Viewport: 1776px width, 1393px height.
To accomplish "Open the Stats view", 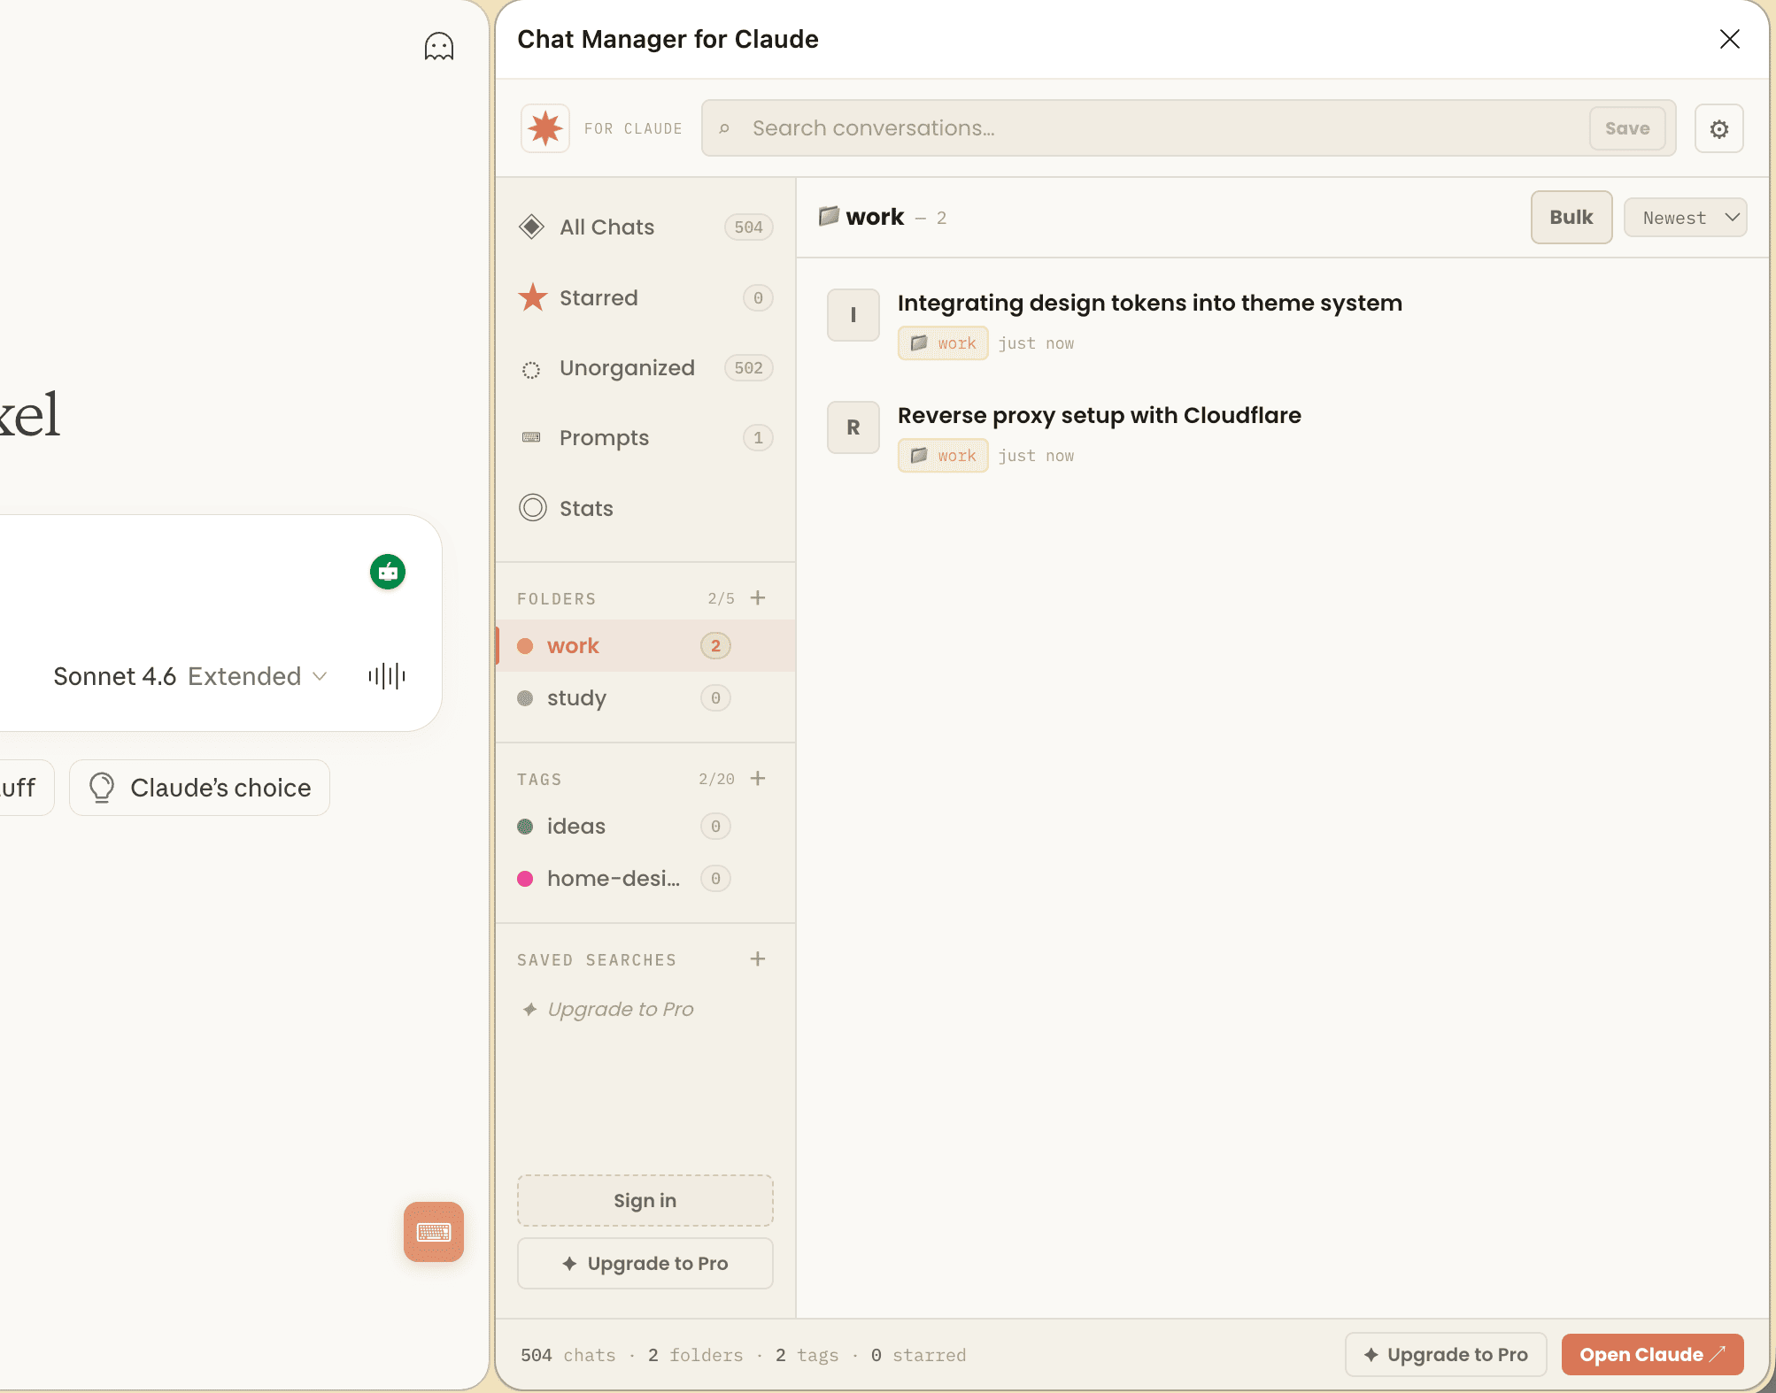I will pos(646,508).
